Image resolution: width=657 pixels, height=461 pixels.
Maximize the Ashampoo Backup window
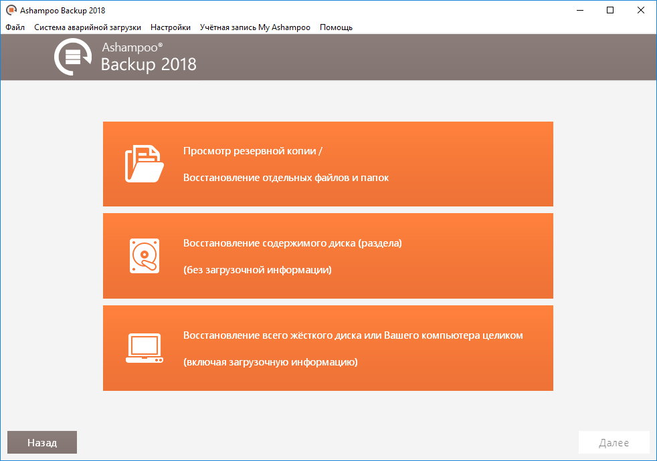610,10
